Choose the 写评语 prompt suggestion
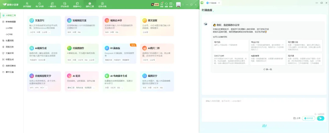The width and height of the screenshot is (329, 133). (304, 59)
